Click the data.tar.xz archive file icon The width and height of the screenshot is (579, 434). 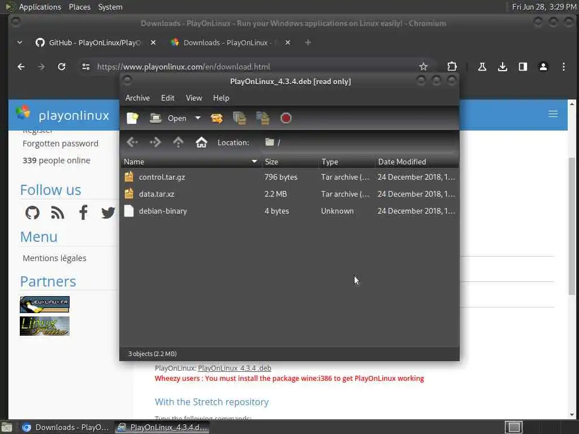[129, 194]
